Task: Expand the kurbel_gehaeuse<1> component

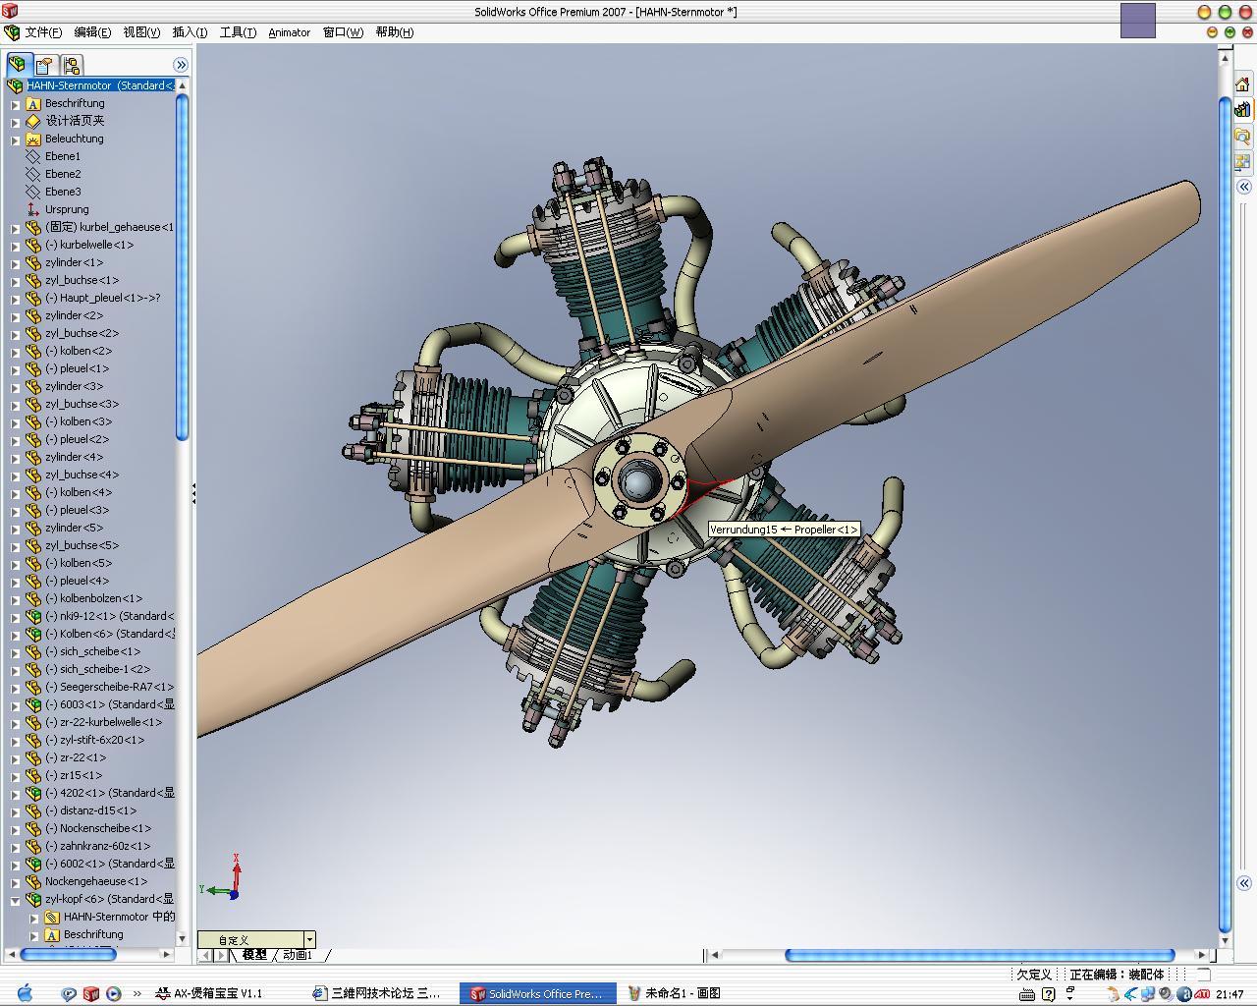Action: 16,227
